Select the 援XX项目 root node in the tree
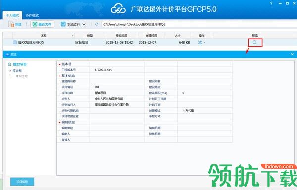The image size is (297, 190). tap(20, 64)
